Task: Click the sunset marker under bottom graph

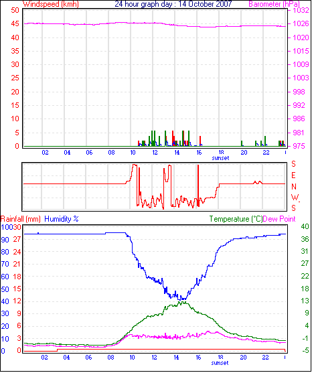Action: tap(220, 363)
